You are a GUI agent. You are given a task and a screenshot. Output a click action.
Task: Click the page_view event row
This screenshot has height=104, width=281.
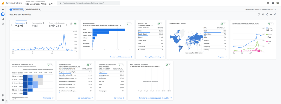click(111, 72)
